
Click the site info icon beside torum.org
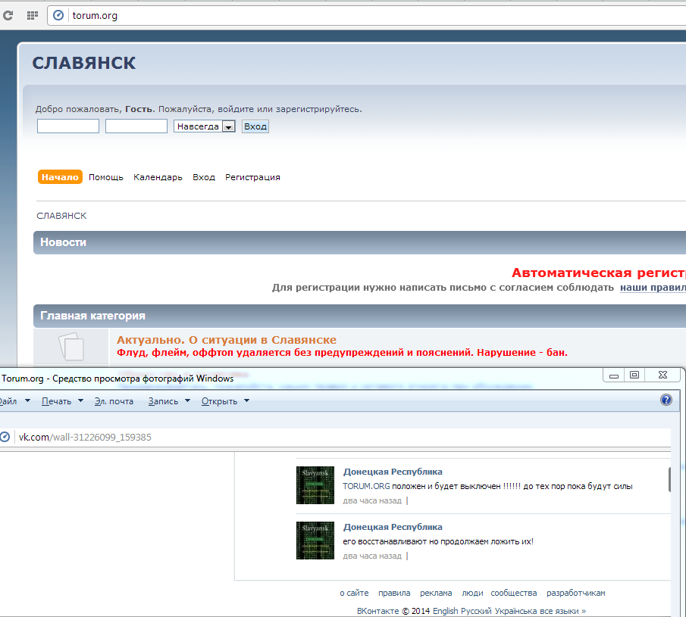(x=58, y=15)
